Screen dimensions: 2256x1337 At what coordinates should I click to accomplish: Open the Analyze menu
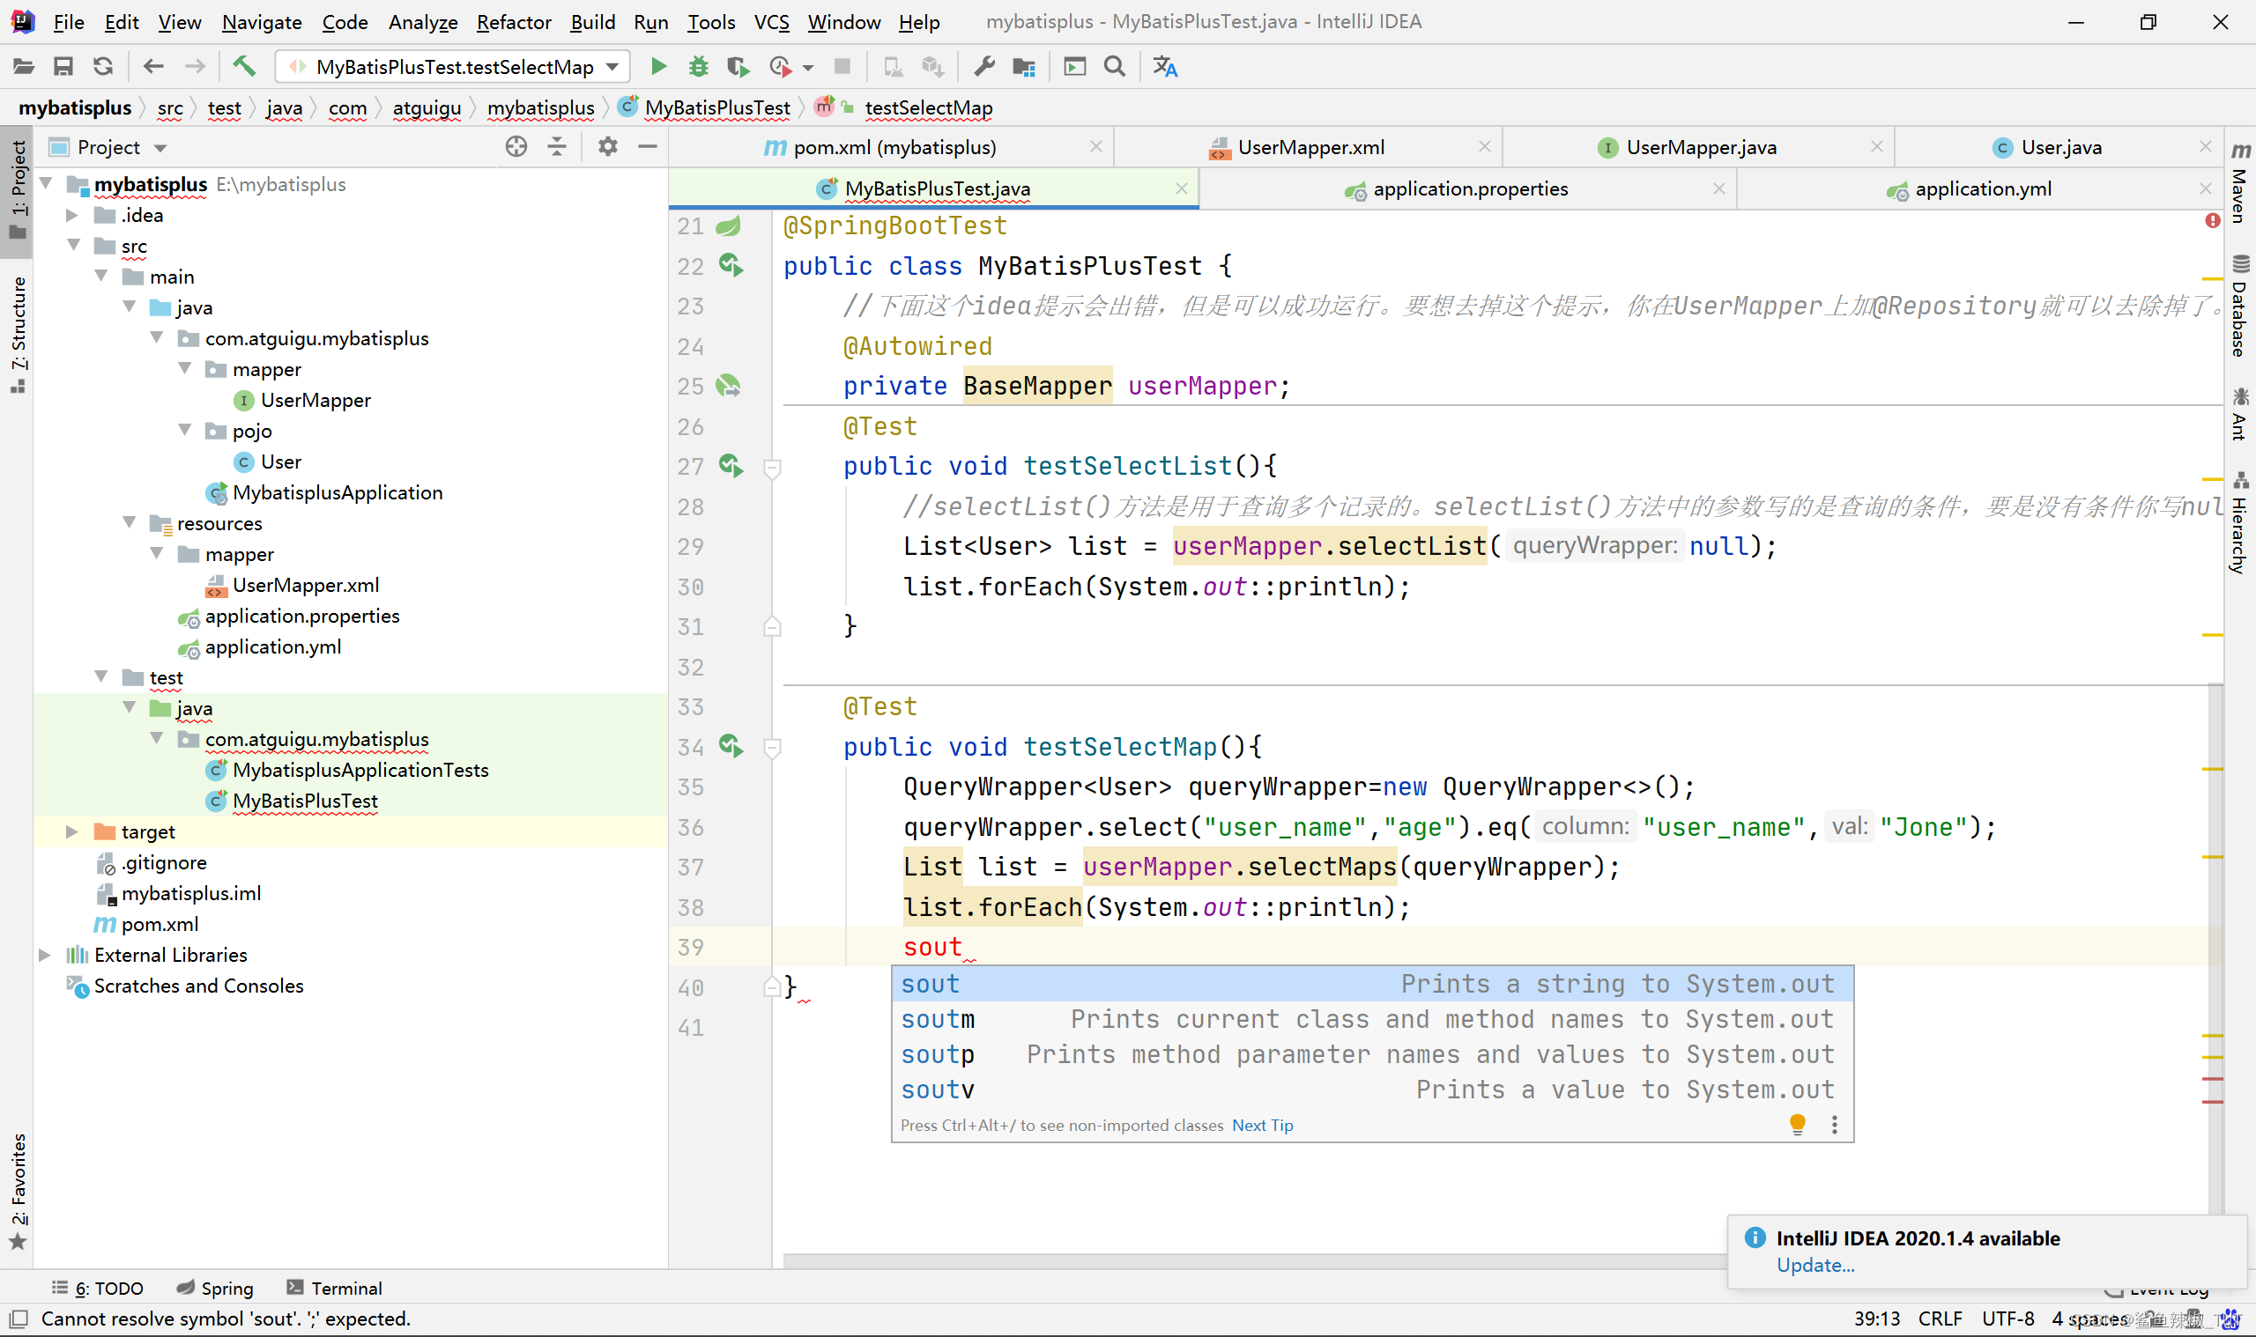(423, 22)
